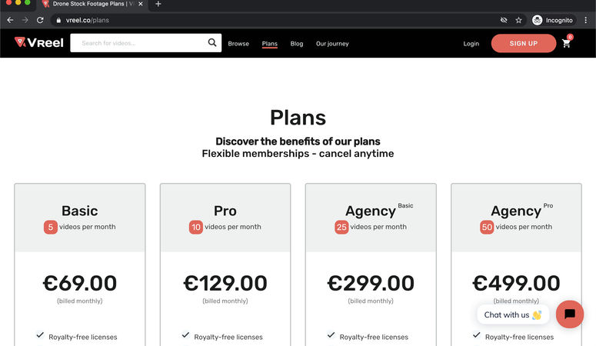Screen dimensions: 596x346
Task: Open a new browser tab
Action: coord(158,4)
